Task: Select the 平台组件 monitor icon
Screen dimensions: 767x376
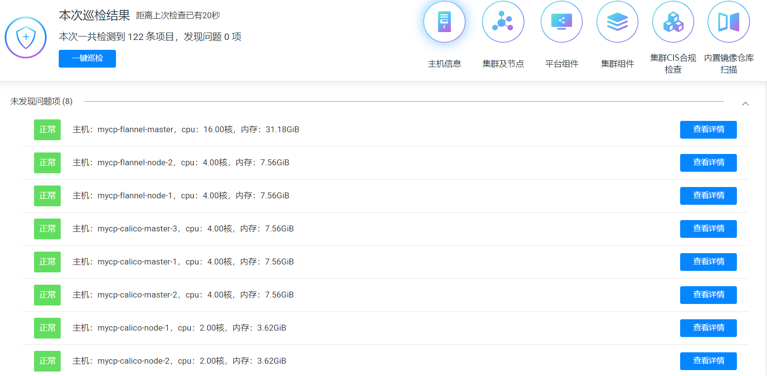Action: pos(562,22)
